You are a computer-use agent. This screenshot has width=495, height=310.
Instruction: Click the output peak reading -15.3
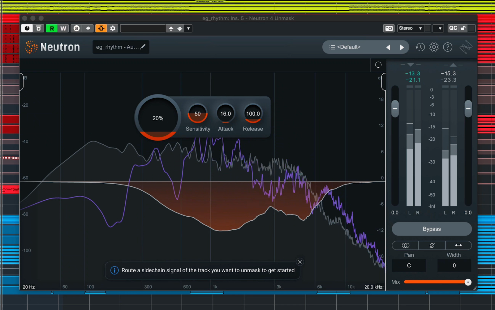click(x=448, y=74)
